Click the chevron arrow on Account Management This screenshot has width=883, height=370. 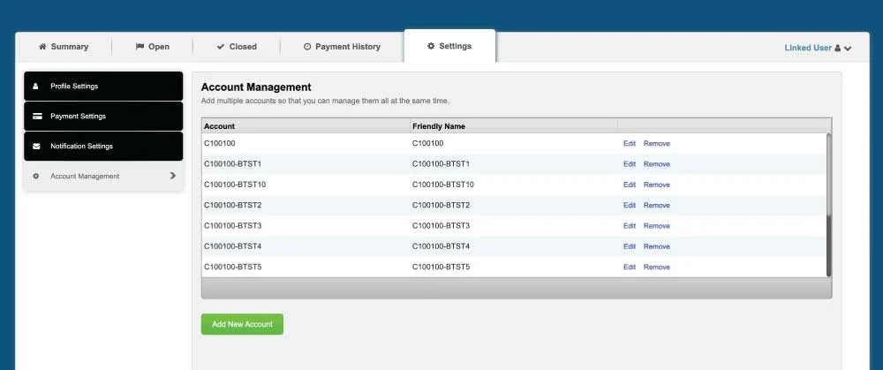[x=173, y=176]
